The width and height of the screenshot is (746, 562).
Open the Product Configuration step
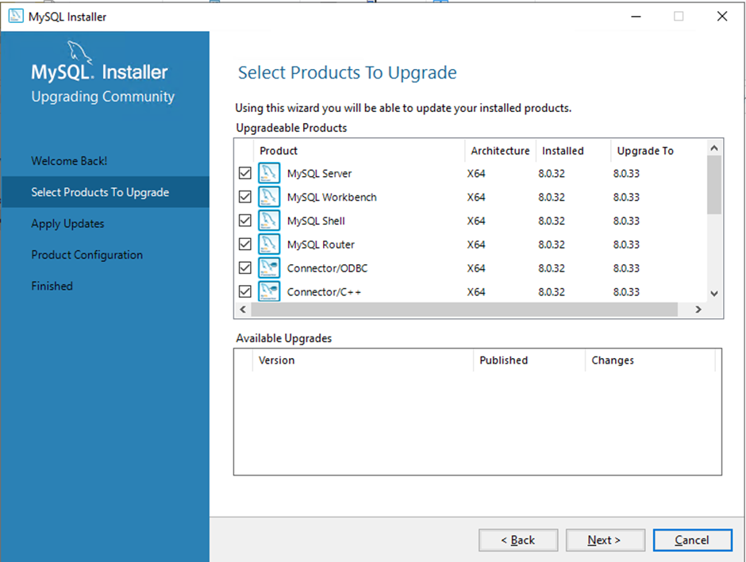point(87,255)
